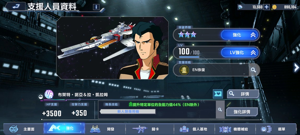The image size is (300, 135).
Task: Open the 詳情 details button
Action: pos(243,94)
